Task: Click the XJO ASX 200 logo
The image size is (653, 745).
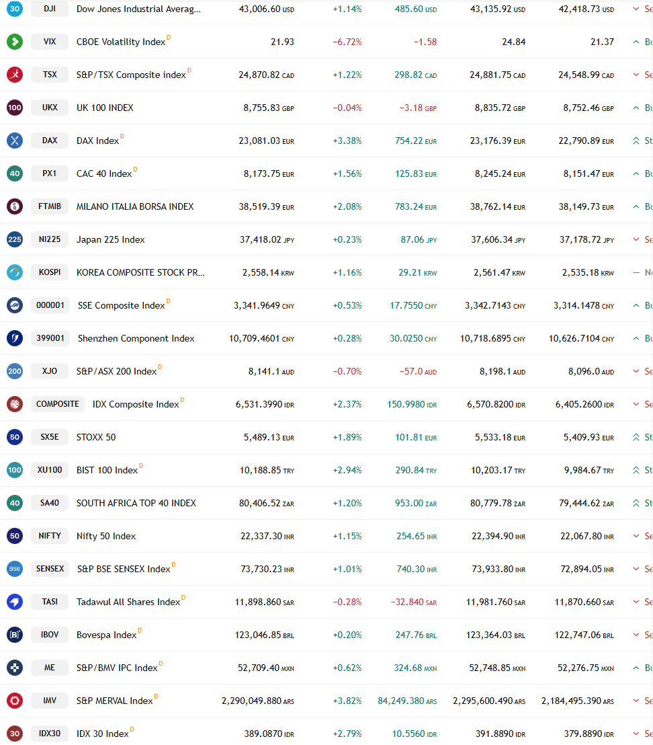Action: tap(15, 371)
